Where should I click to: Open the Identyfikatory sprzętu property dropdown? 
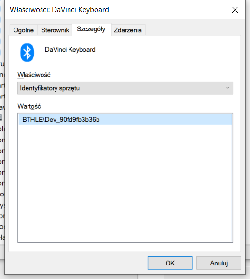pyautogui.click(x=125, y=88)
